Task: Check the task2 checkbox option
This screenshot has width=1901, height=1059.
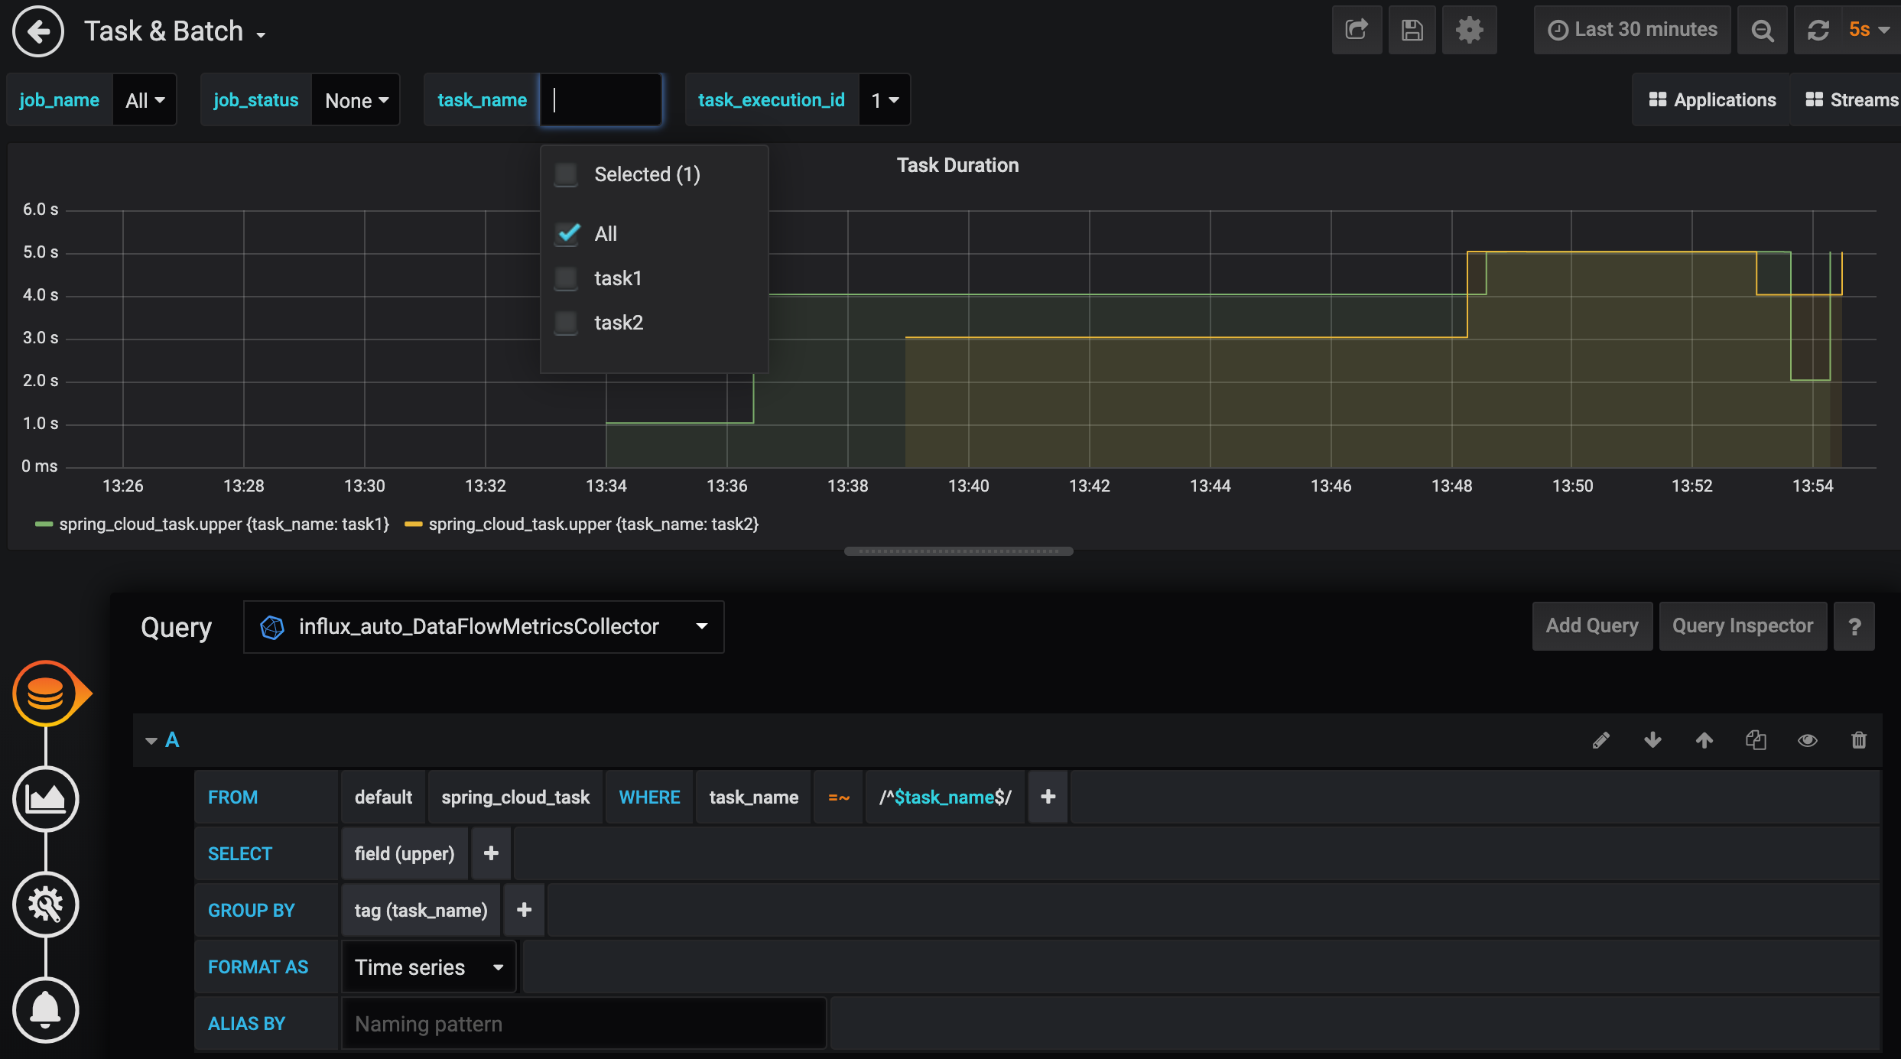Action: pyautogui.click(x=567, y=323)
